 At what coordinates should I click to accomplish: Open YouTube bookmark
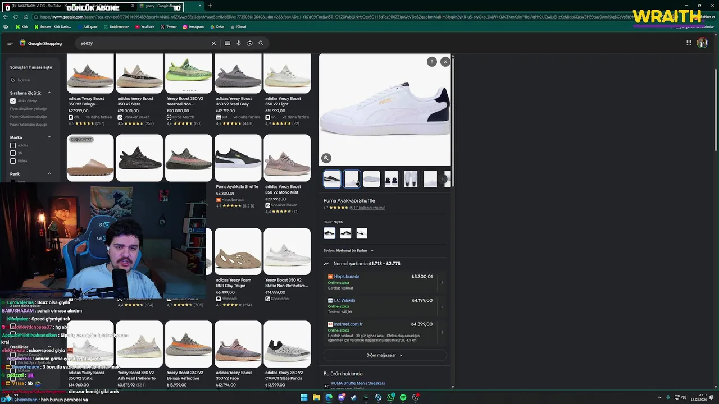pos(144,27)
